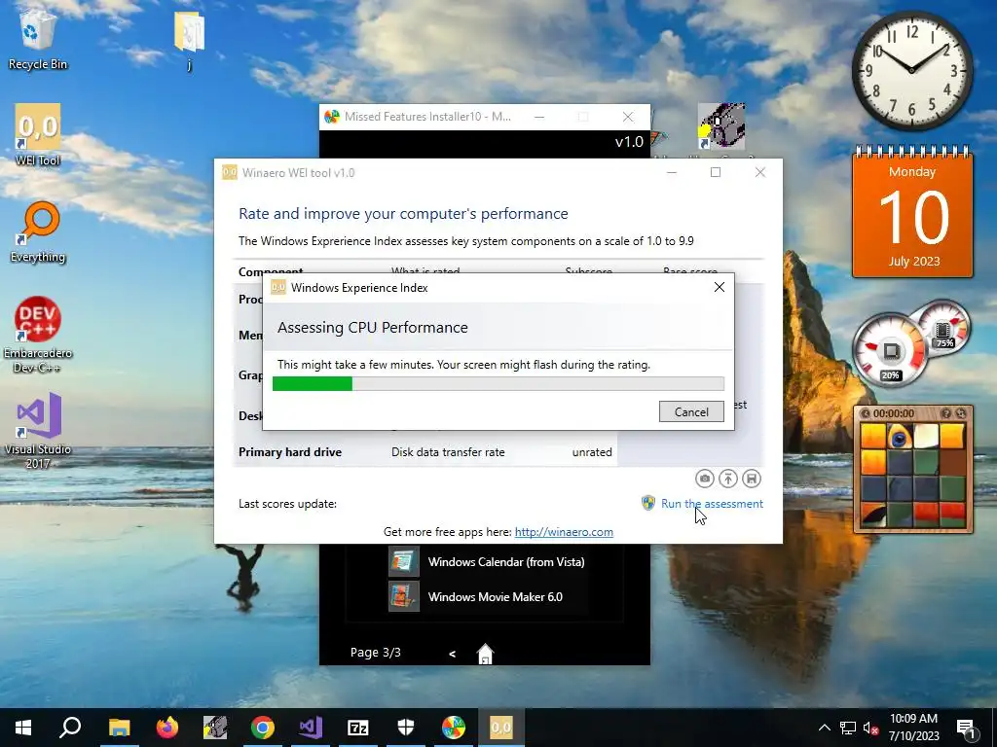Click the CPU meter gadget

(891, 350)
